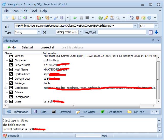The width and height of the screenshot is (164, 140).
Task: Pin the Information panel
Action: 153,40
